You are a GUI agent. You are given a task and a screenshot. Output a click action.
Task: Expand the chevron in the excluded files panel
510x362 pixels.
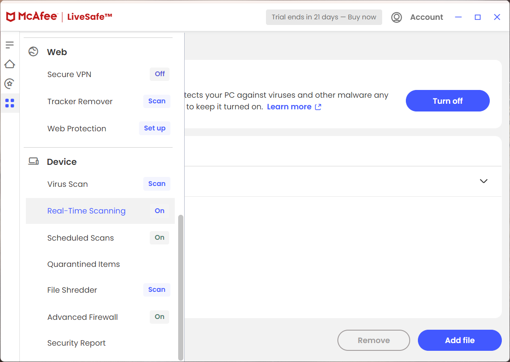pyautogui.click(x=484, y=181)
